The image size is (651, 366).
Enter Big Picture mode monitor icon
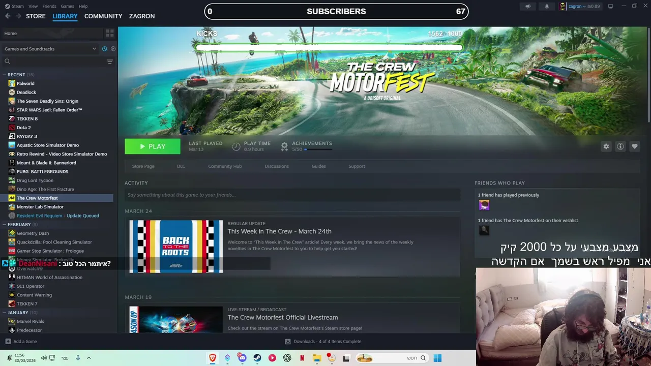[610, 6]
